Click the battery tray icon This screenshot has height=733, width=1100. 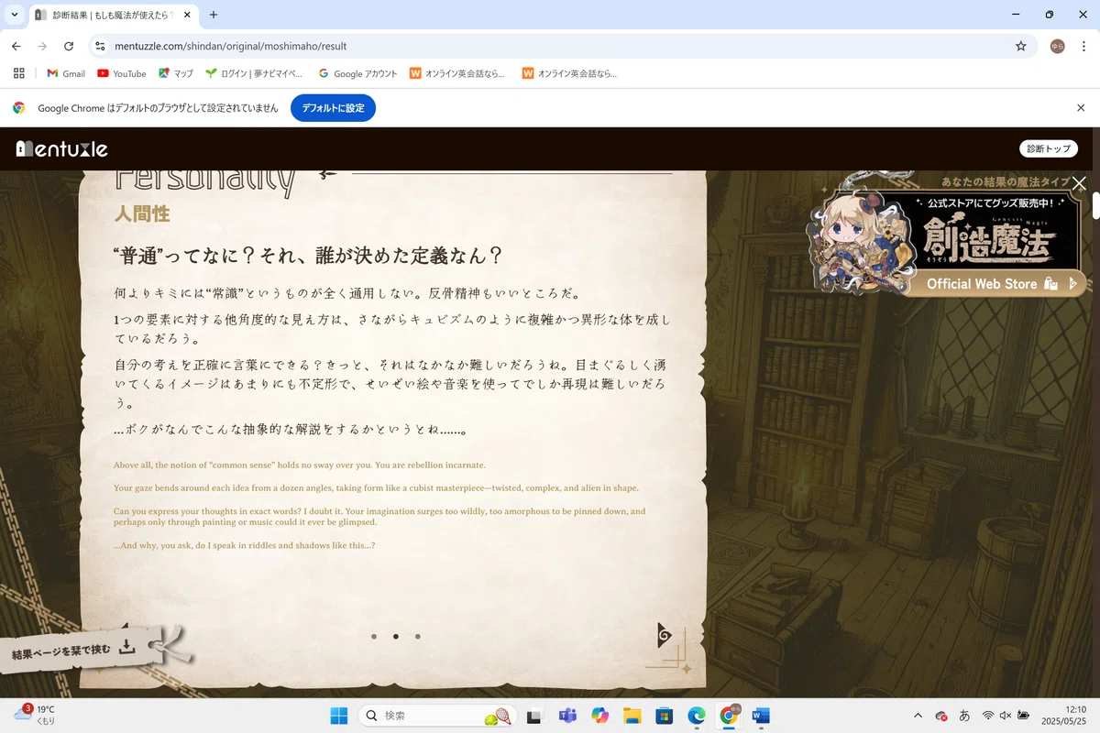coord(1023,716)
